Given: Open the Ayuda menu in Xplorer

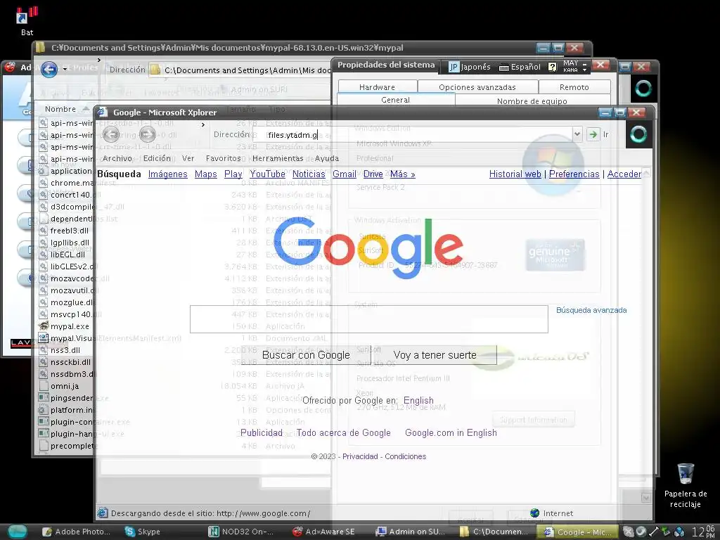Looking at the screenshot, I should 327,158.
